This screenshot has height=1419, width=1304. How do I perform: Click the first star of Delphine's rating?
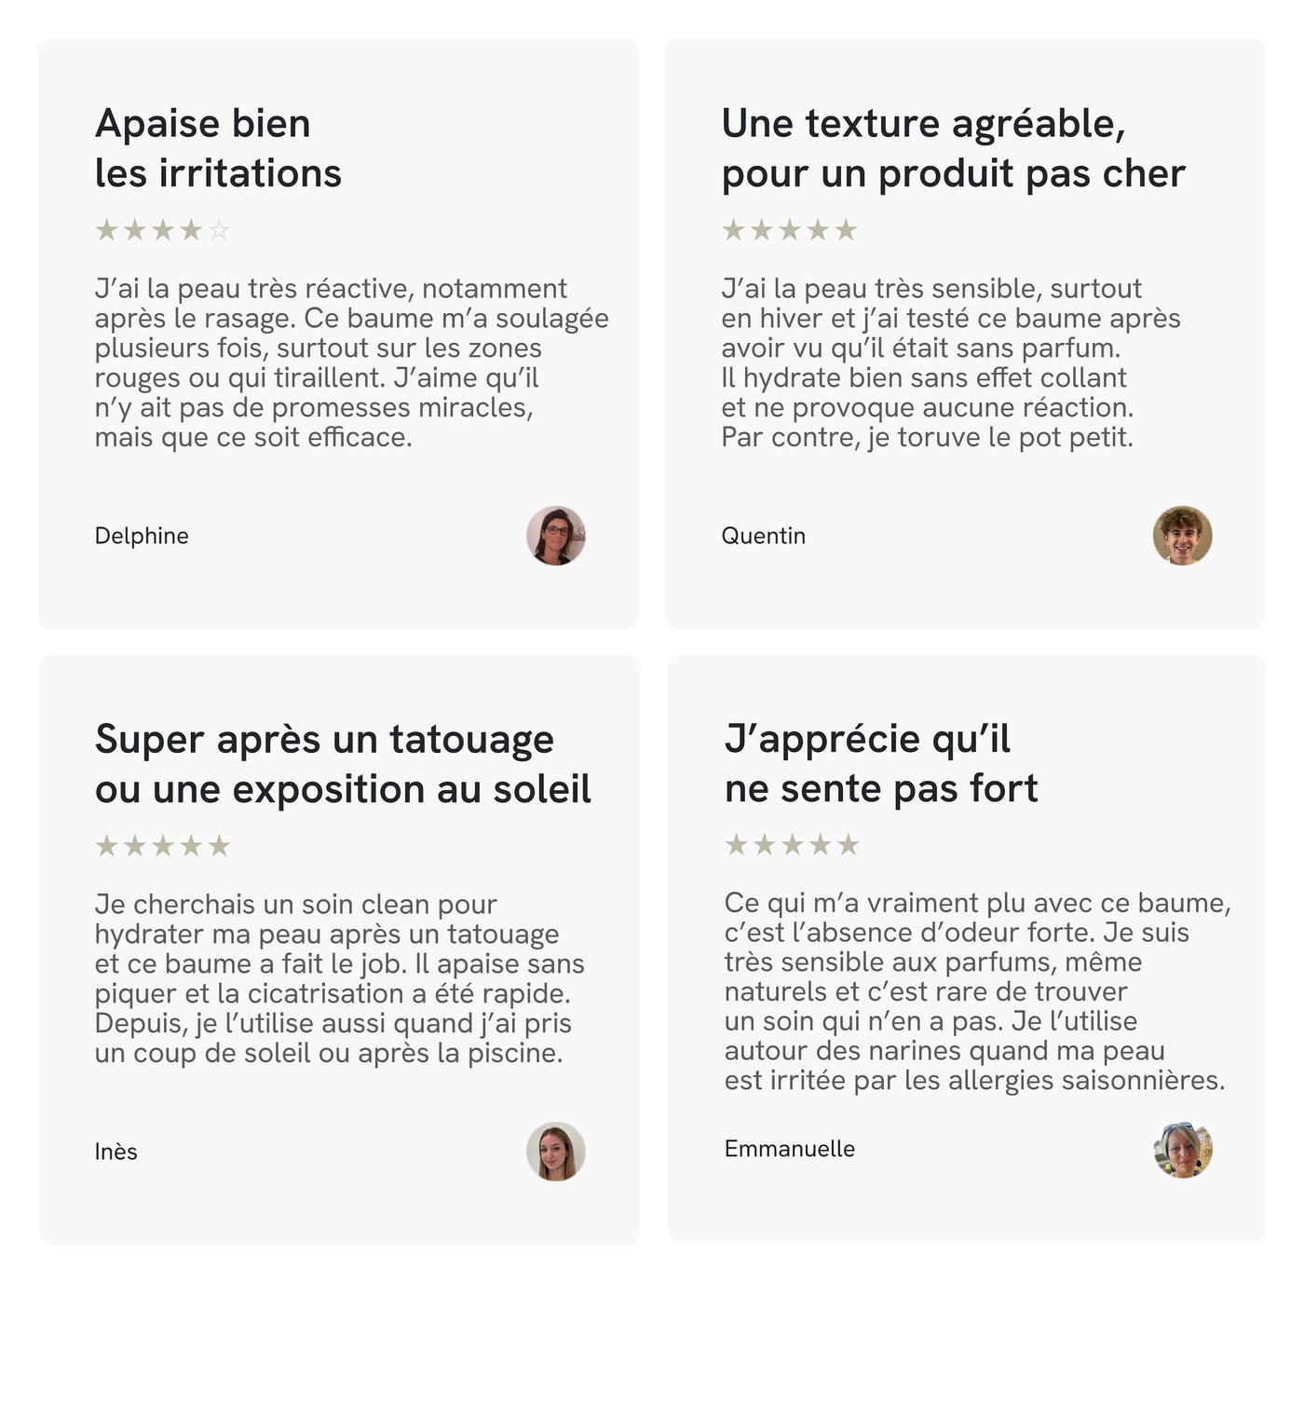[x=107, y=230]
